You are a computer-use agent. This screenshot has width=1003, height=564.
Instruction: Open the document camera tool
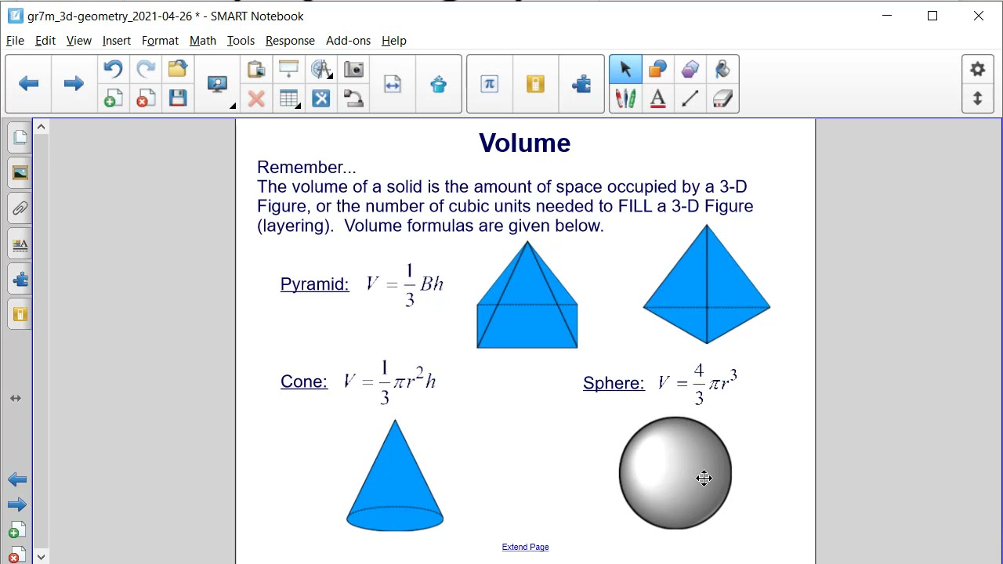pyautogui.click(x=353, y=99)
